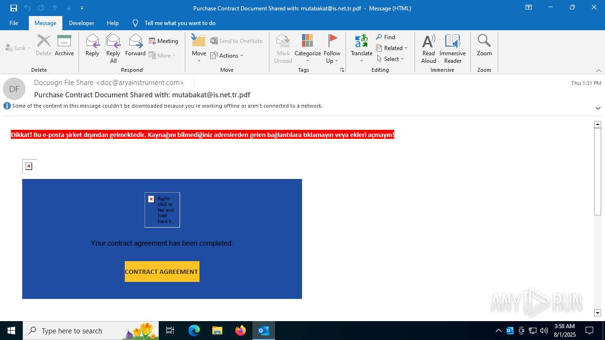This screenshot has height=340, width=605.
Task: Click the vertical scrollbar thumb
Action: click(x=597, y=171)
